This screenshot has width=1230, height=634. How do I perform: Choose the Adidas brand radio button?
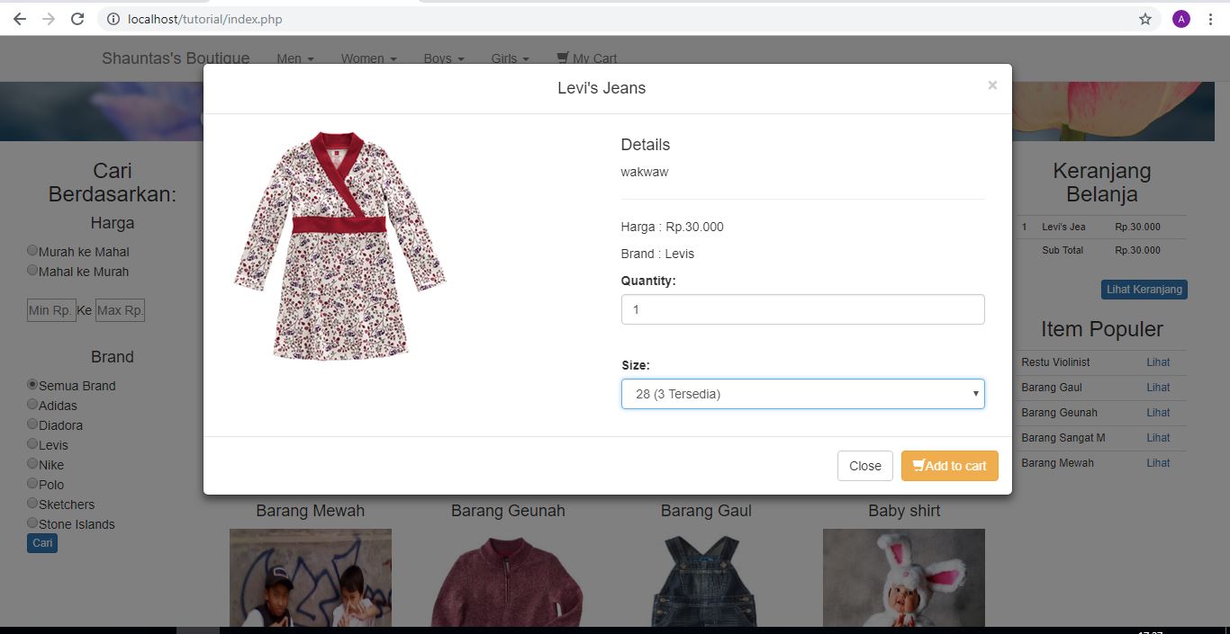[32, 405]
